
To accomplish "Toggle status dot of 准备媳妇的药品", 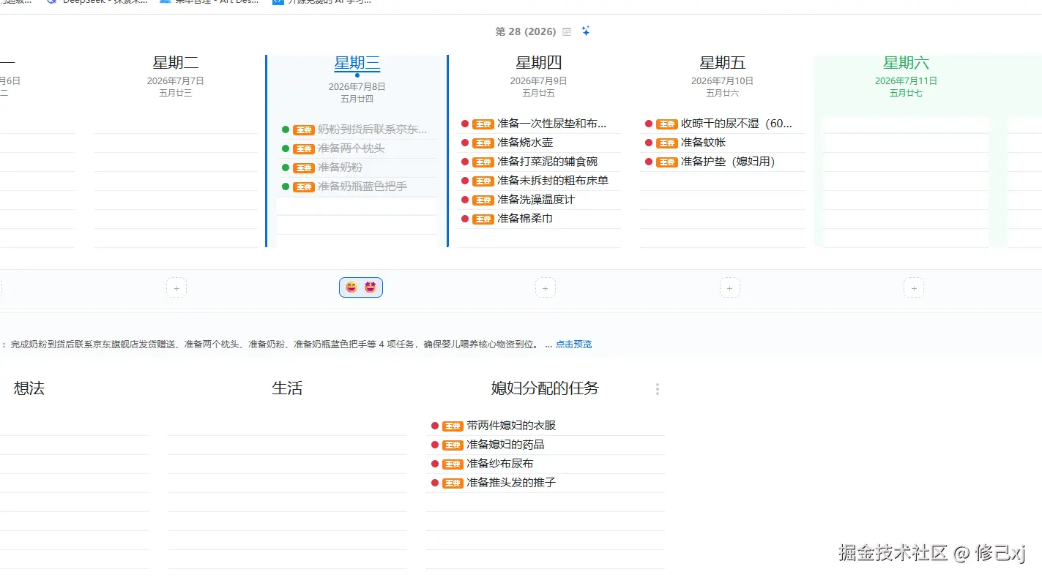I will click(434, 445).
